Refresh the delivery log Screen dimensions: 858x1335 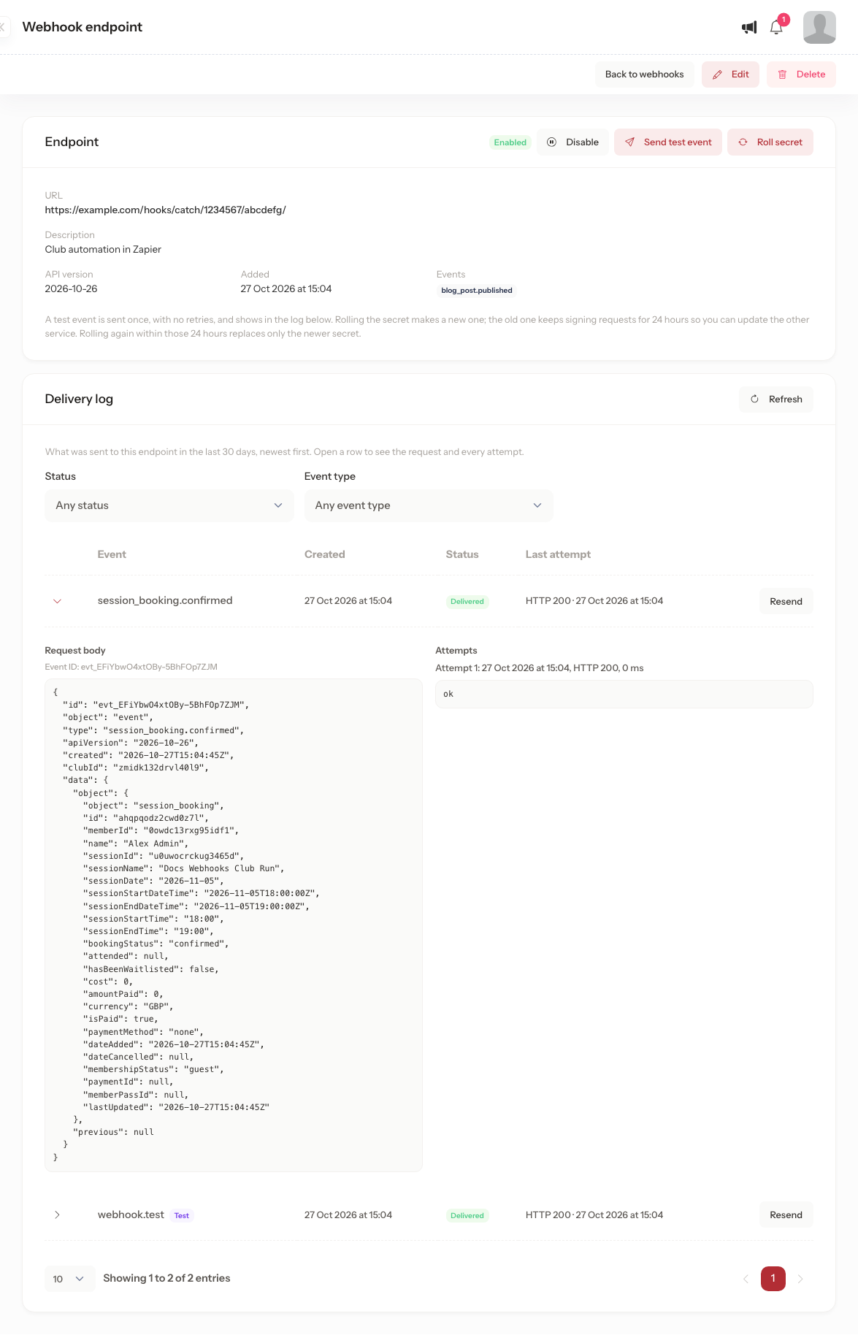(776, 399)
